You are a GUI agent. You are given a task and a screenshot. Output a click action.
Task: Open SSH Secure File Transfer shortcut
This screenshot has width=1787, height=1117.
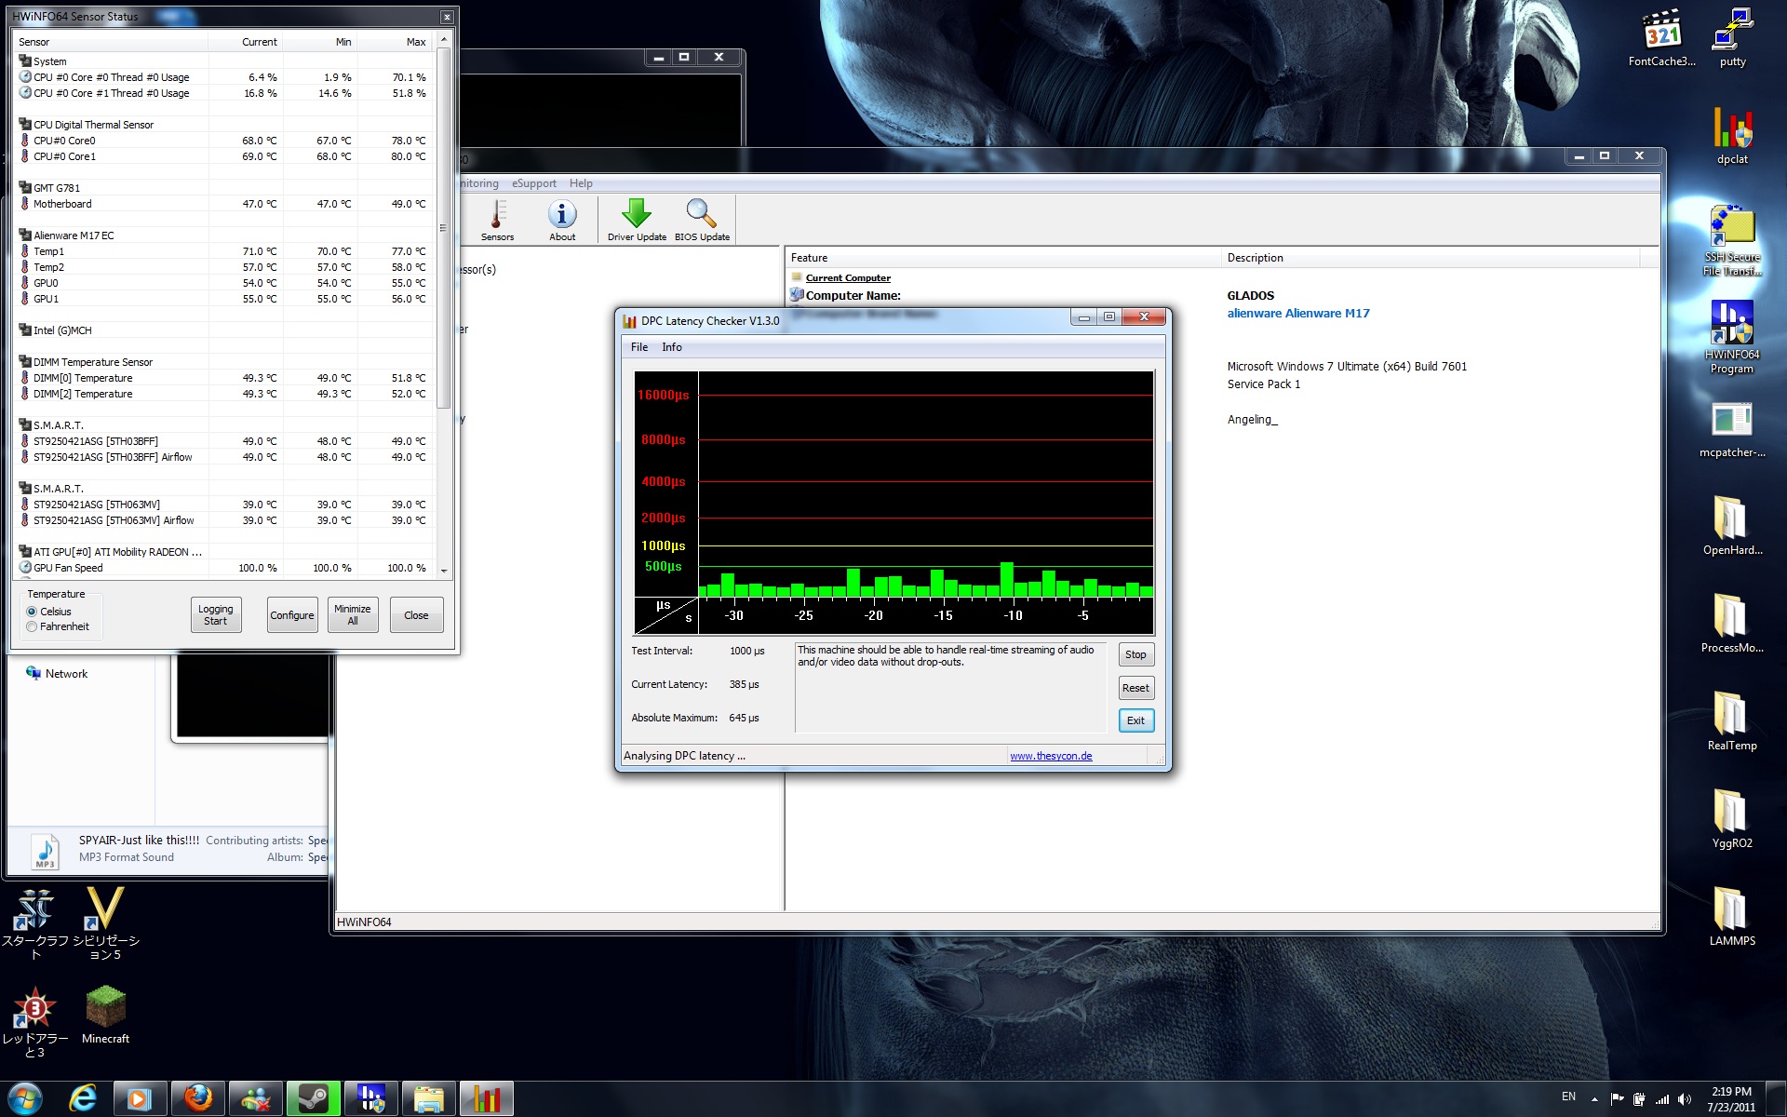tap(1732, 241)
